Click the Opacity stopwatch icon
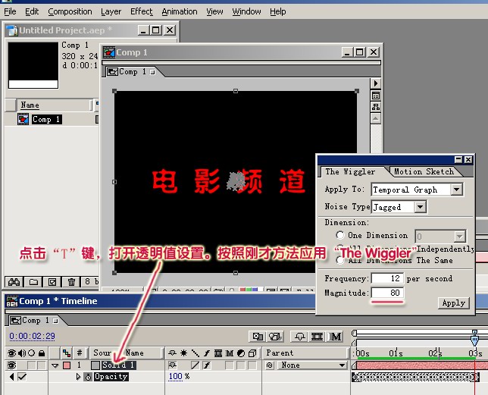 point(88,377)
